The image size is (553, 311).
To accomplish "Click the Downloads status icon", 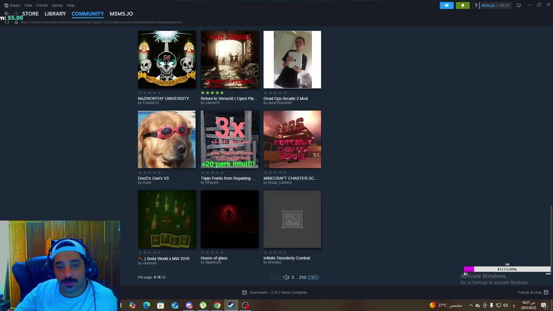I will pos(245,292).
